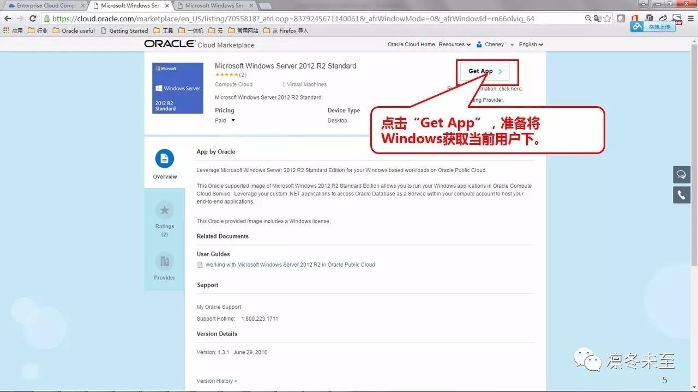Click the user avatar icon next to Cheney
This screenshot has width=698, height=392.
(479, 44)
